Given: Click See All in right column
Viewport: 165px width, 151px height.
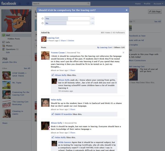Looking at the screenshot, I should 158,21.
